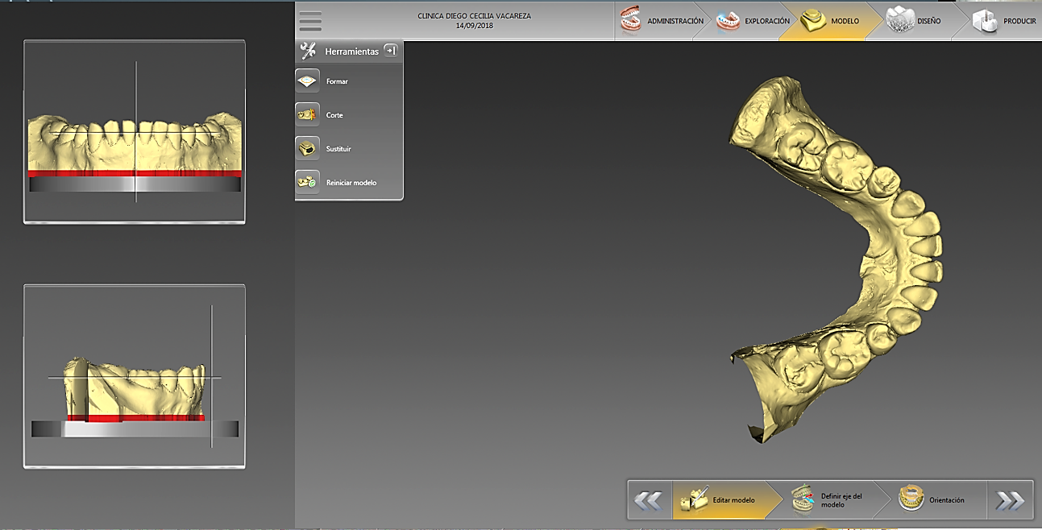
Task: Select the Editar modelo step
Action: point(718,500)
